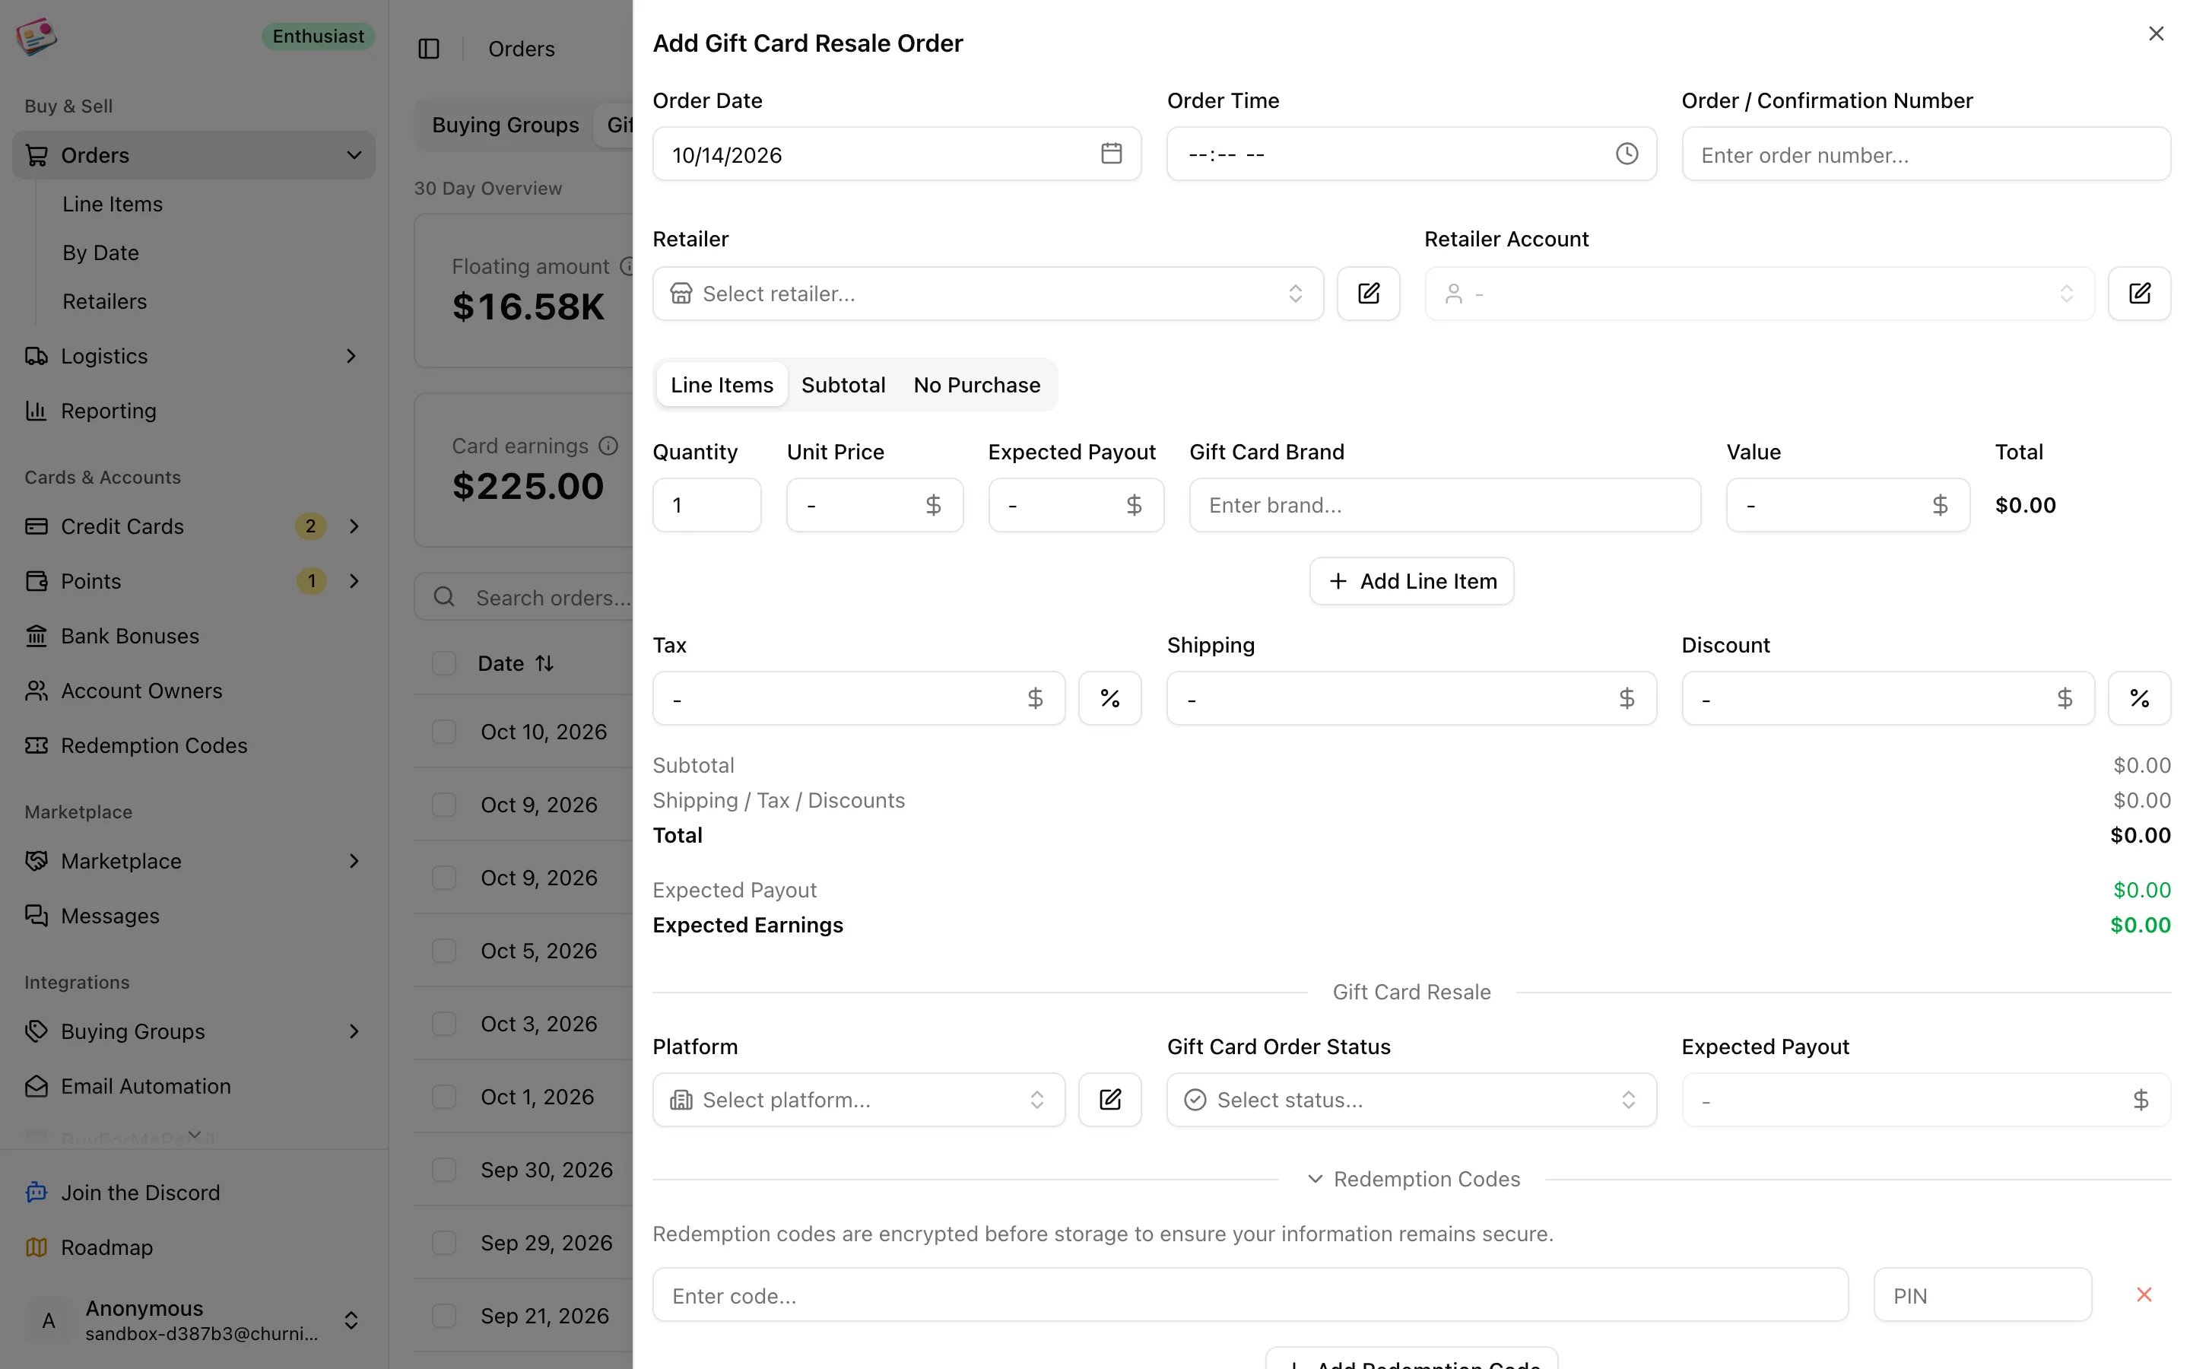Switch Tax to percent mode
This screenshot has width=2190, height=1369.
pyautogui.click(x=1109, y=698)
